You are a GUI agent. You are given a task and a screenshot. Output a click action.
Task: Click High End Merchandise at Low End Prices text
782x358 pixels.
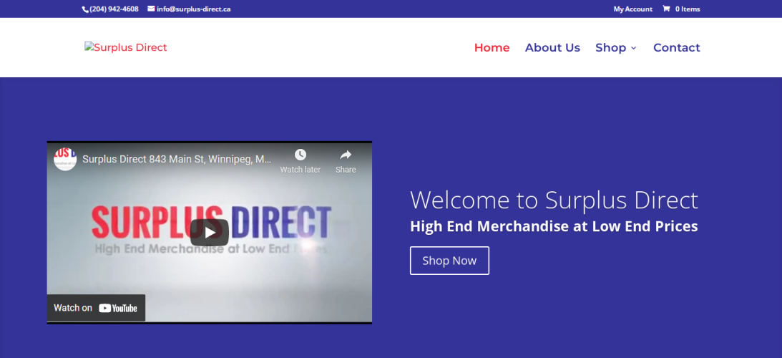[554, 226]
